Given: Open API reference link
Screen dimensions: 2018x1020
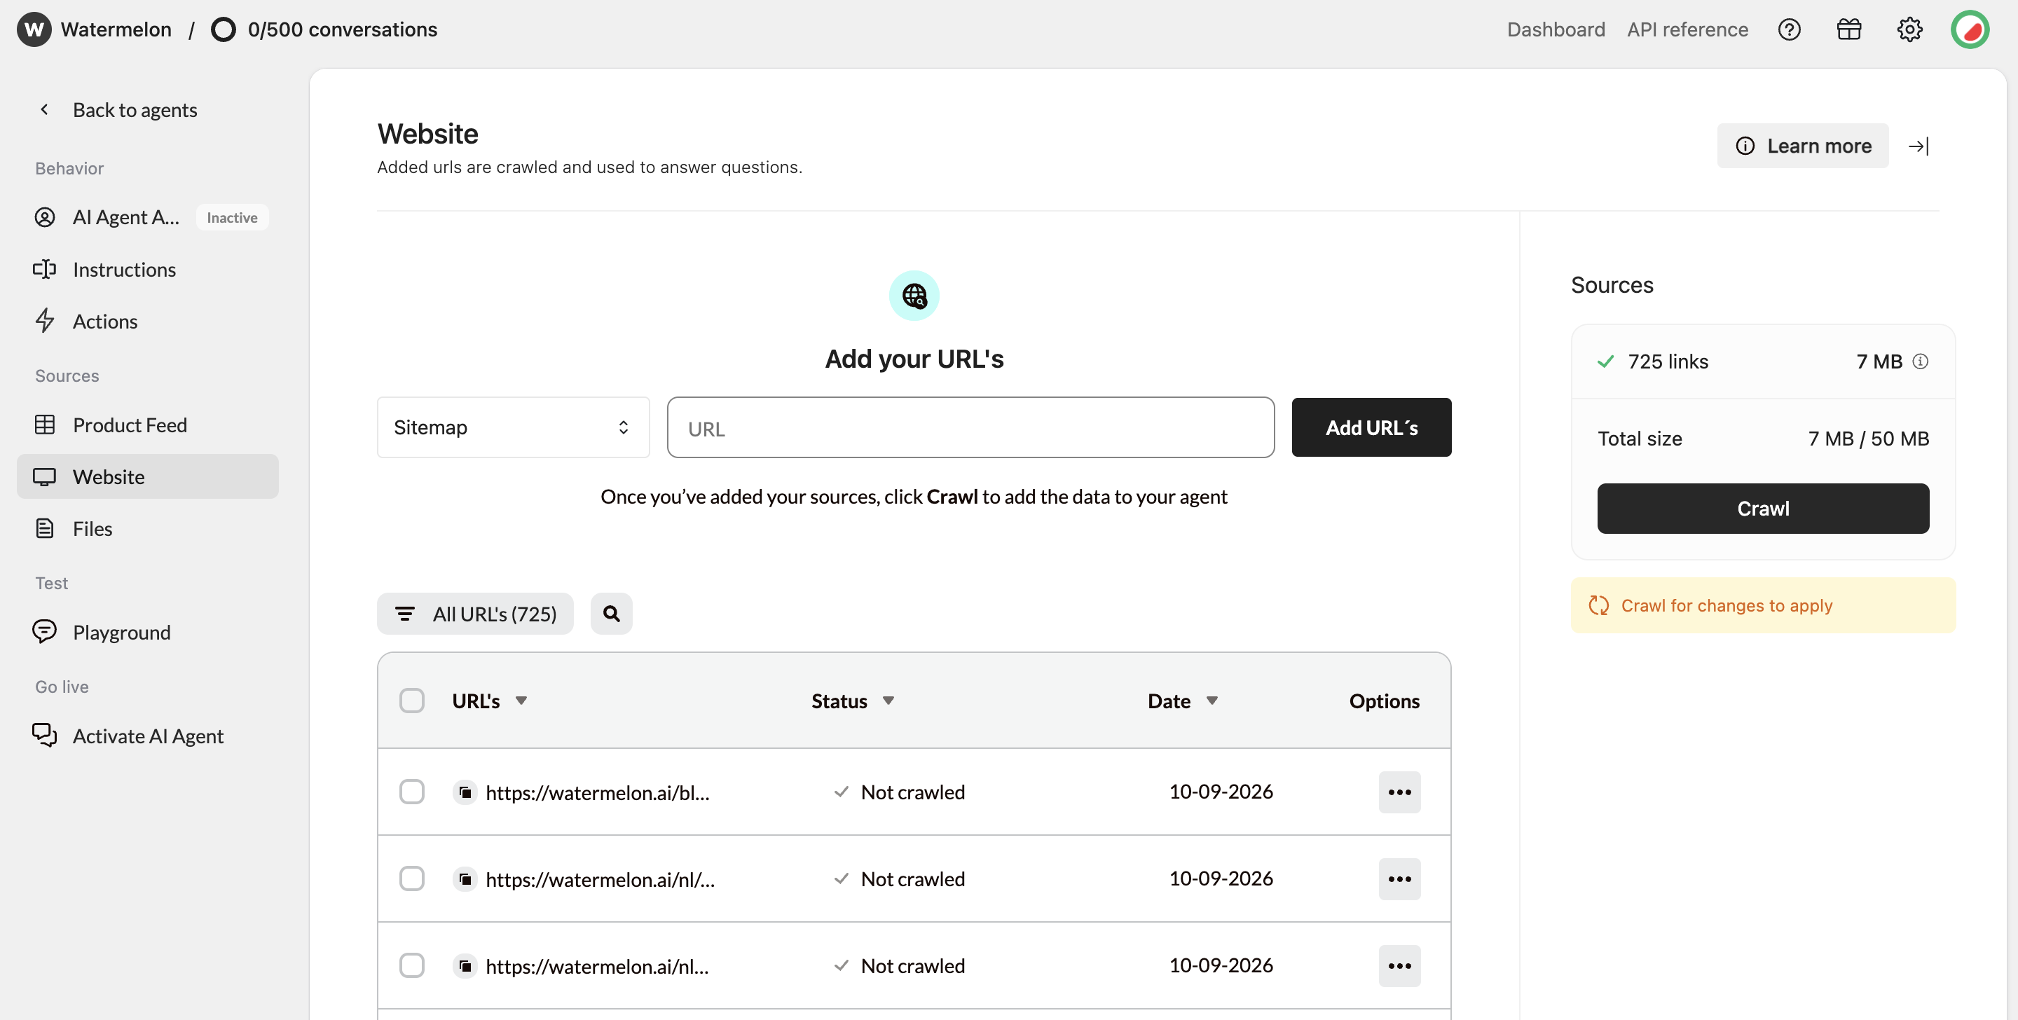Looking at the screenshot, I should tap(1687, 29).
